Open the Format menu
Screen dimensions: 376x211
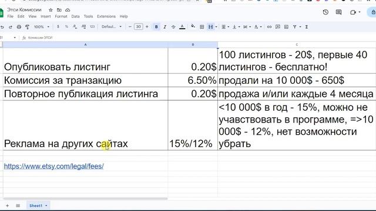coord(61,16)
